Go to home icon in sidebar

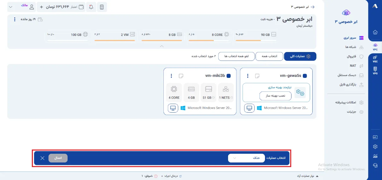[x=375, y=32]
